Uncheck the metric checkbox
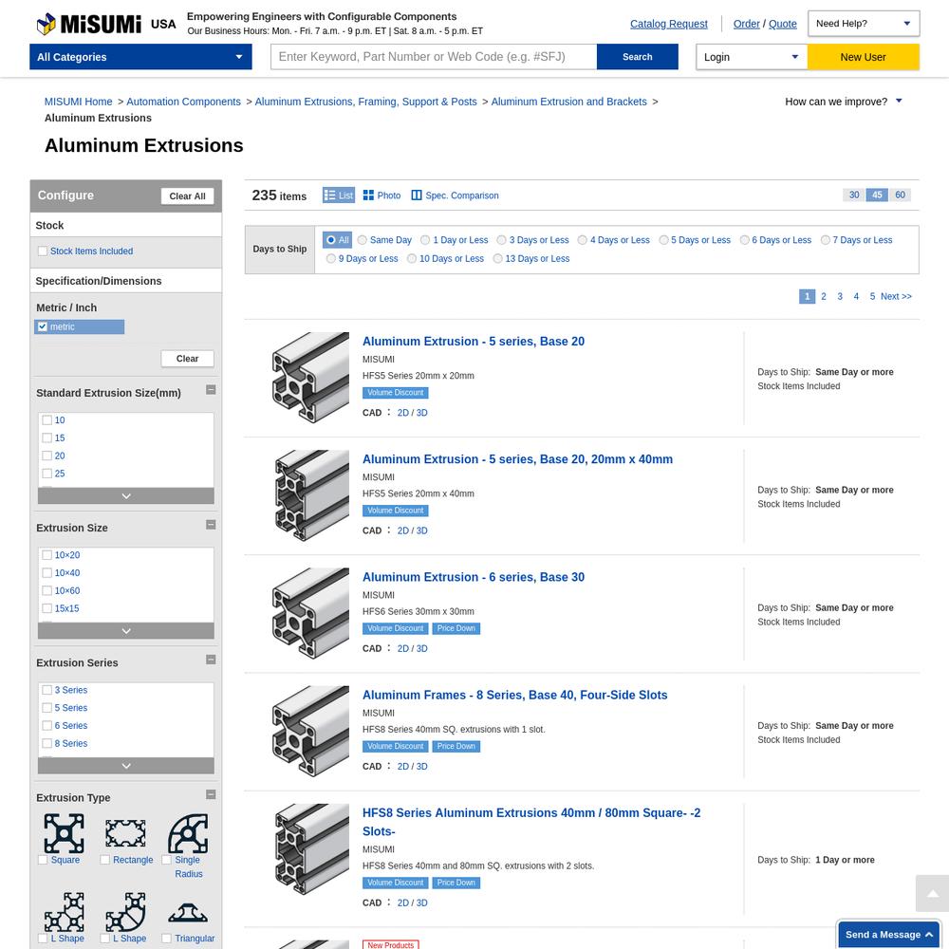 (43, 326)
